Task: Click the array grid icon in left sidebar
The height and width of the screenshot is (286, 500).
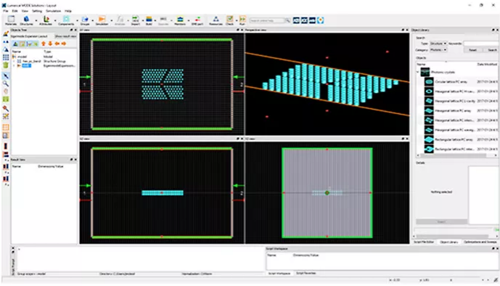Action: coord(6,57)
